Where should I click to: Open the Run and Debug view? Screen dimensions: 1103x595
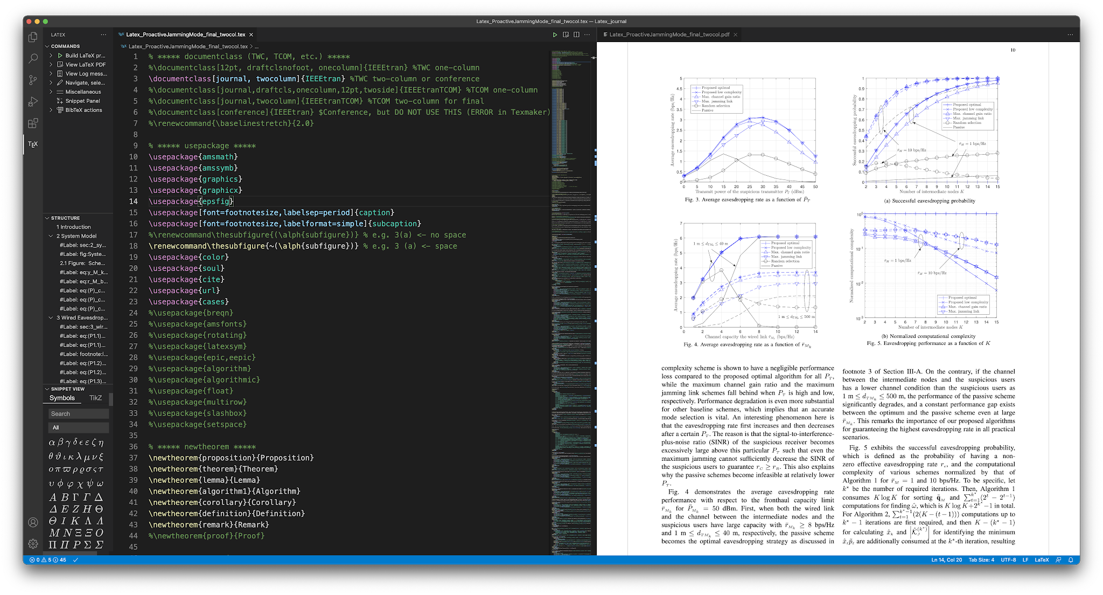(x=33, y=101)
